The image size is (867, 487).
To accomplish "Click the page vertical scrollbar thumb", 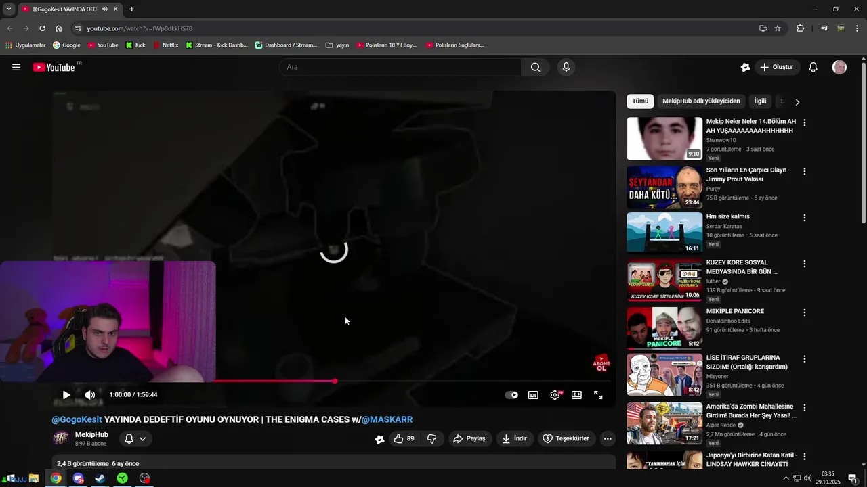I will coord(863,143).
